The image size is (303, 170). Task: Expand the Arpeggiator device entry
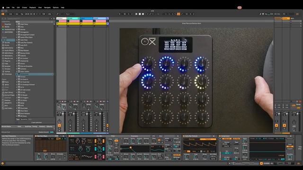(x=17, y=32)
